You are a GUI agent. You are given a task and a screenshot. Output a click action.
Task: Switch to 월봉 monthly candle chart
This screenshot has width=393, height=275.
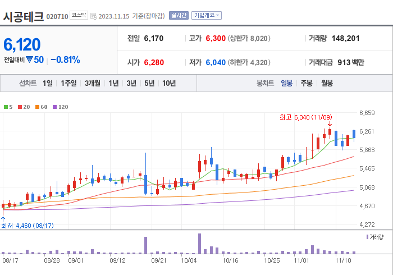click(327, 83)
